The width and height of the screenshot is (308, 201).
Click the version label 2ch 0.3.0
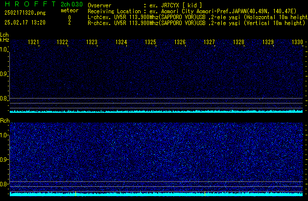[71, 4]
